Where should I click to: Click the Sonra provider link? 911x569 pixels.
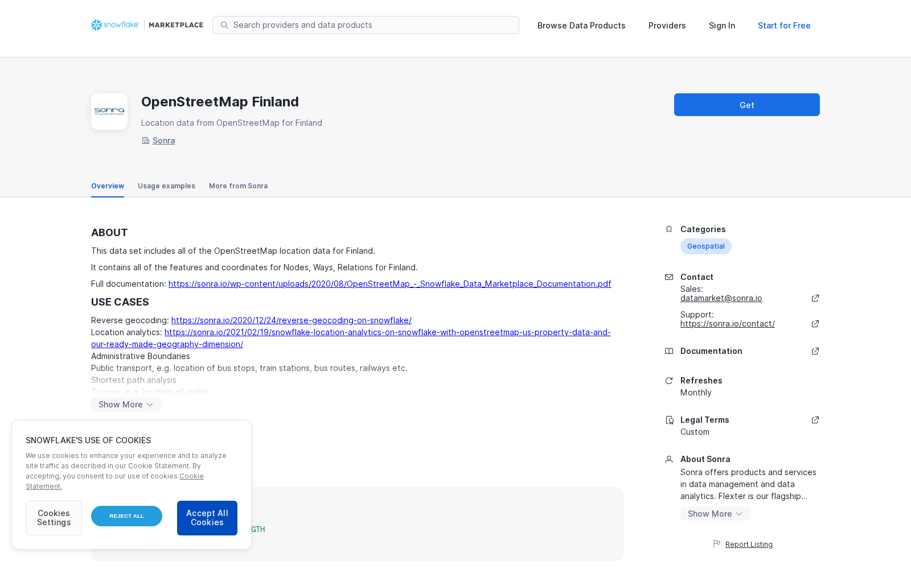[163, 141]
